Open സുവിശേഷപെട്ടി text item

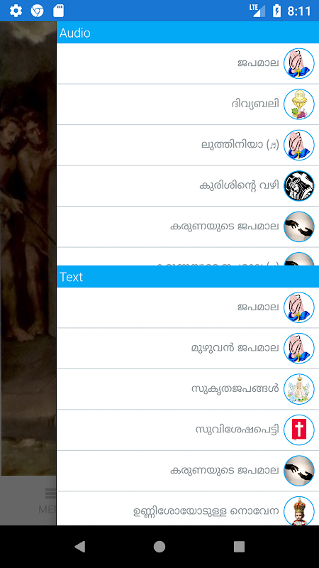(x=188, y=430)
